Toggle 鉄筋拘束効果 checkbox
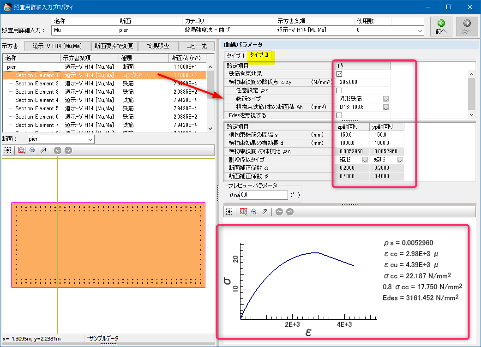Screen dimensions: 481x347 [339, 74]
